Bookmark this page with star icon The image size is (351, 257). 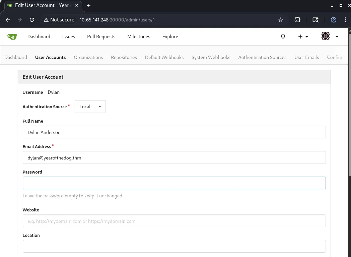coord(281,20)
